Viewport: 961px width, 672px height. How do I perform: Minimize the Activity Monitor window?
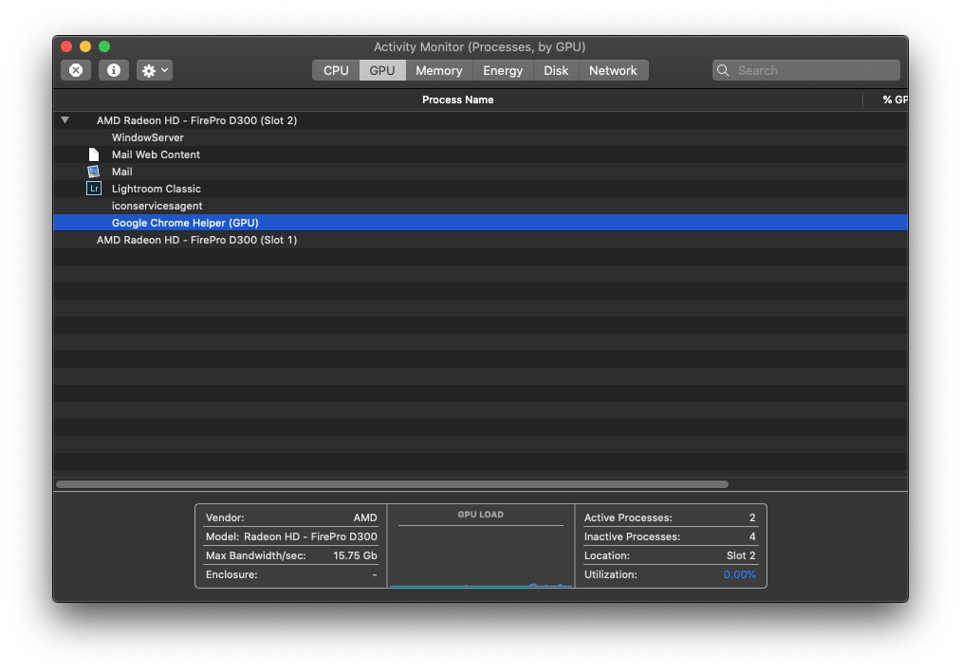pyautogui.click(x=85, y=46)
